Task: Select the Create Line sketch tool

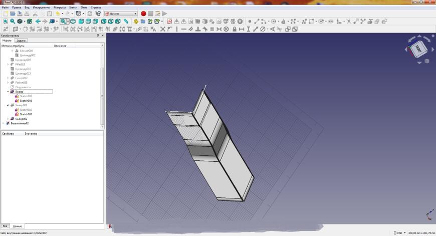Action: pos(257,22)
